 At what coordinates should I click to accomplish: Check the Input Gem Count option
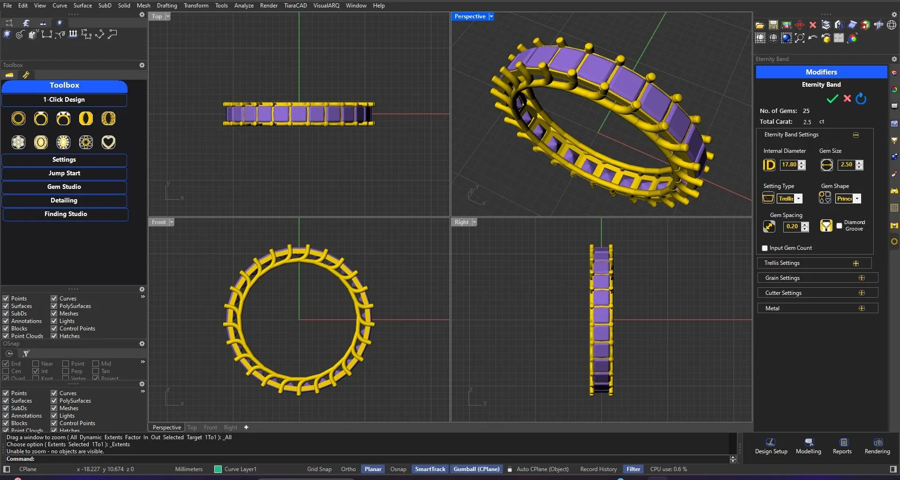765,248
